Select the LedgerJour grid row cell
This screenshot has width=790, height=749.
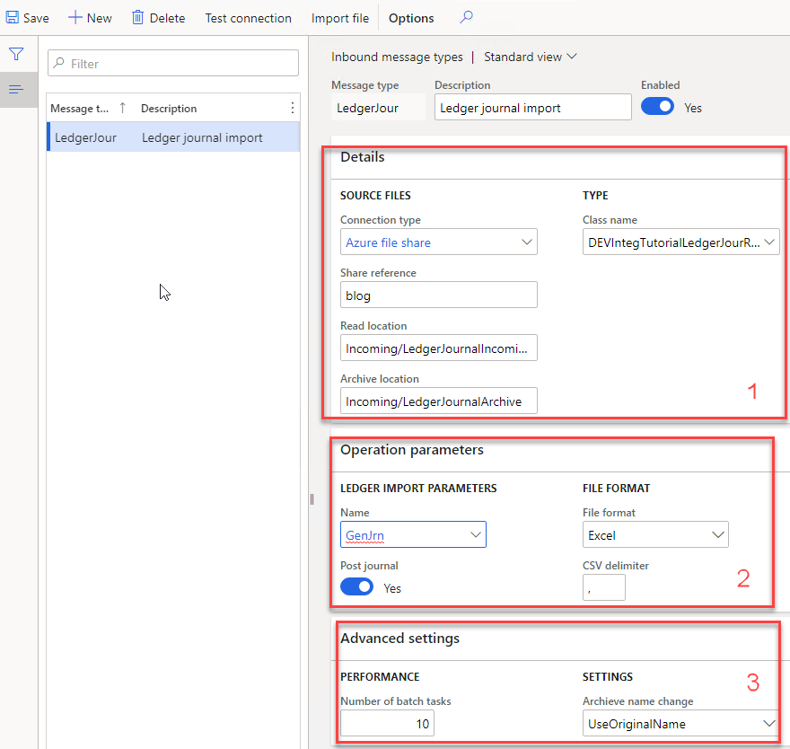pyautogui.click(x=85, y=137)
